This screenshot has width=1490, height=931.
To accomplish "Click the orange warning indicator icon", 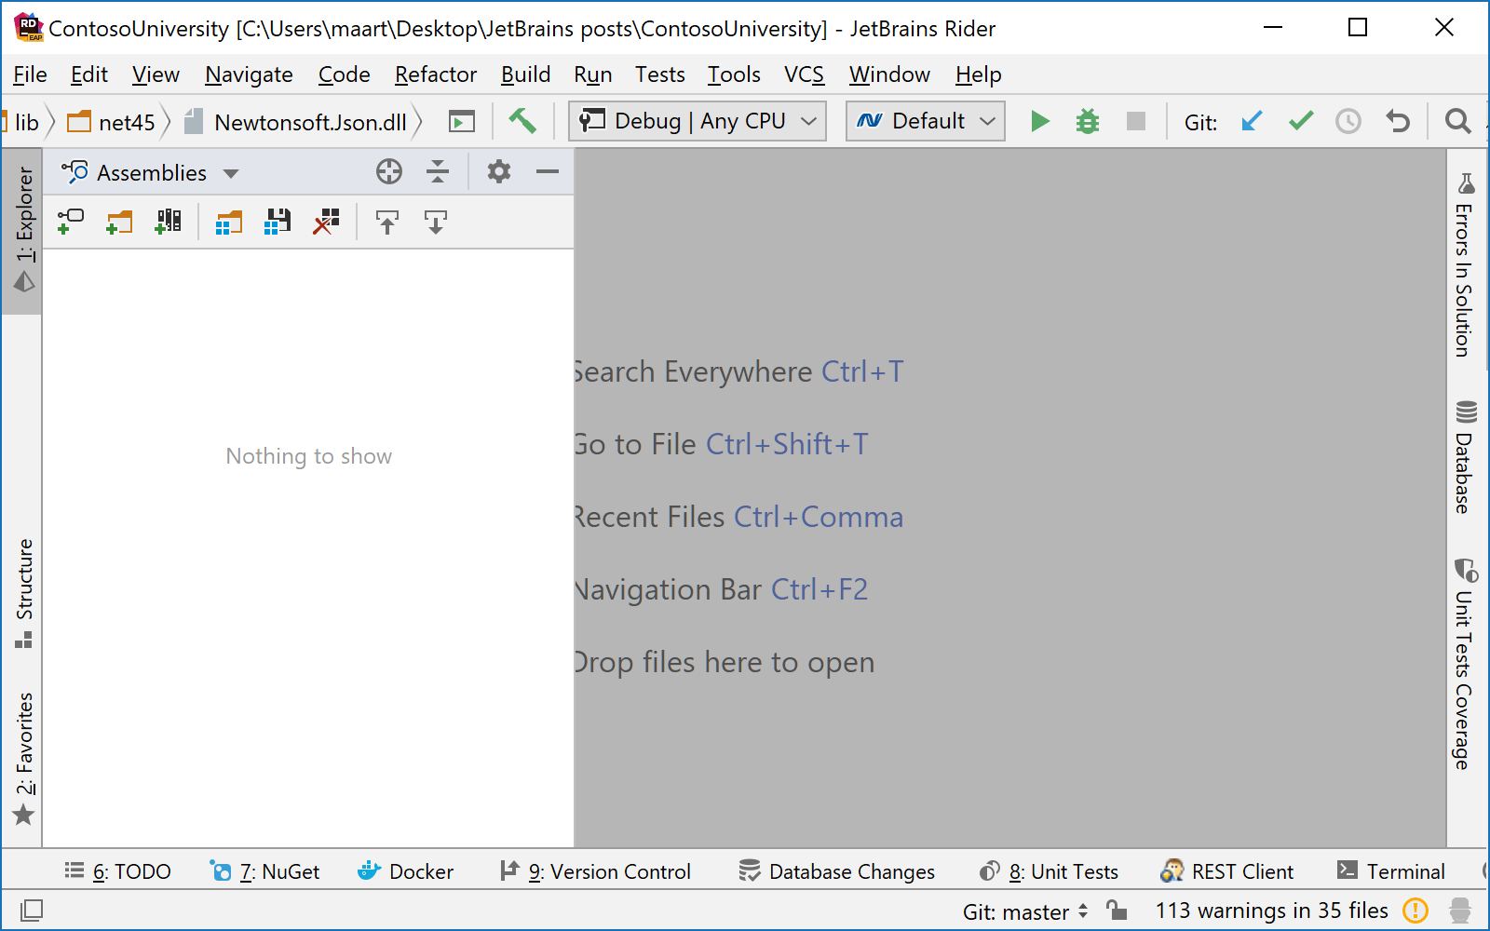I will 1415,911.
